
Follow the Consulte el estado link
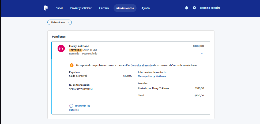click(142, 65)
